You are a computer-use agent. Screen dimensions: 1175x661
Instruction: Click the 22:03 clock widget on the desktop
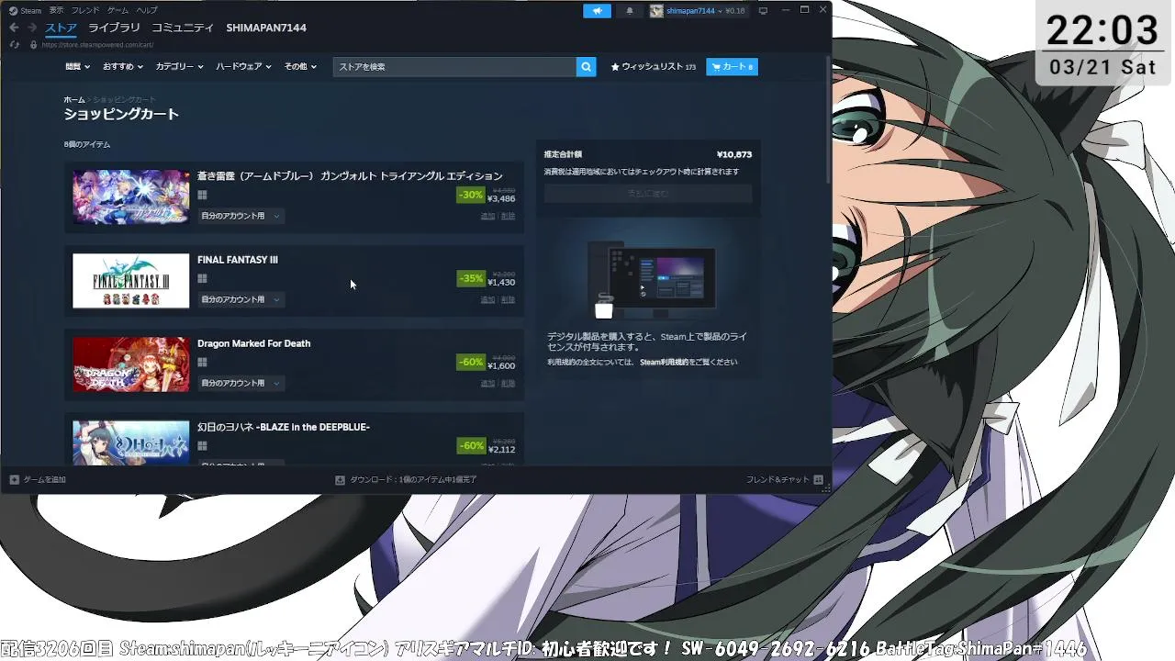(x=1104, y=43)
